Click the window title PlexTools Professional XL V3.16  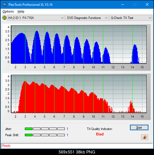[x=31, y=5]
